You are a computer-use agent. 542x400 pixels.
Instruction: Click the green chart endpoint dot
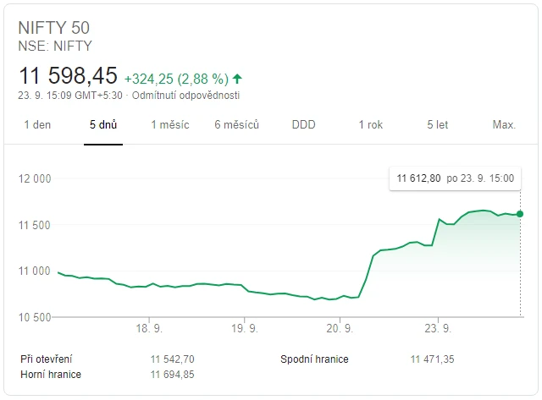(x=520, y=214)
